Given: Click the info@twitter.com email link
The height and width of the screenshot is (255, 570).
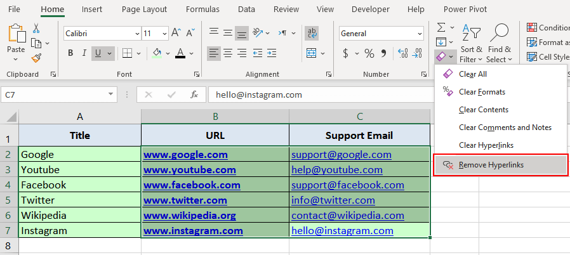Looking at the screenshot, I should coord(333,200).
